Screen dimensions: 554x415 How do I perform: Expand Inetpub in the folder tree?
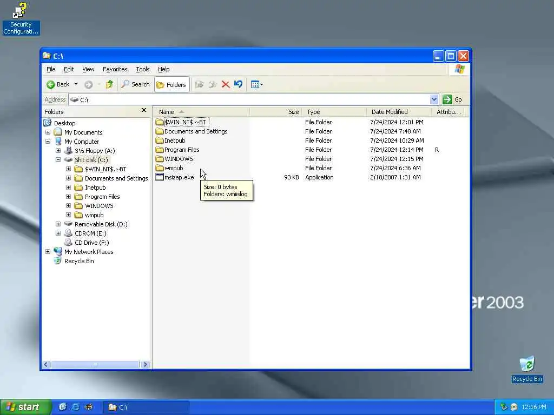pyautogui.click(x=68, y=188)
